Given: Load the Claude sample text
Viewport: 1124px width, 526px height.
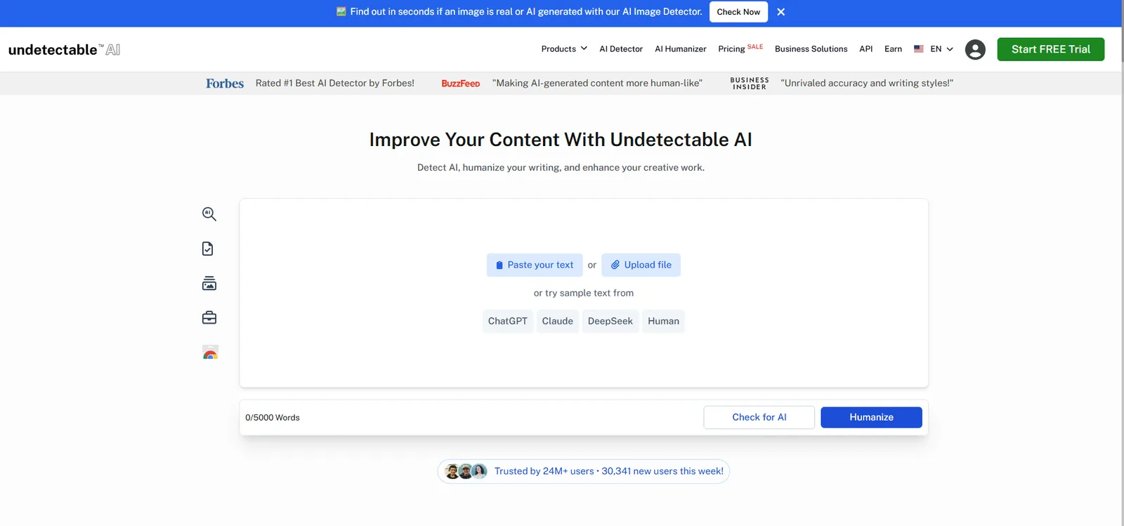Looking at the screenshot, I should tap(558, 321).
